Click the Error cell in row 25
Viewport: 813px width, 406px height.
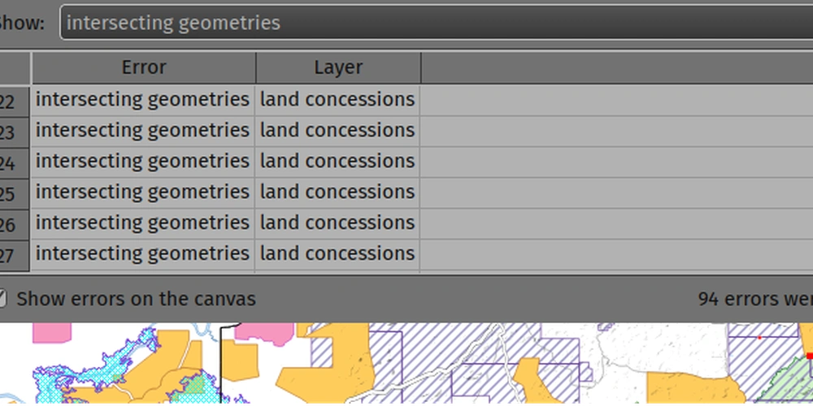(x=143, y=192)
